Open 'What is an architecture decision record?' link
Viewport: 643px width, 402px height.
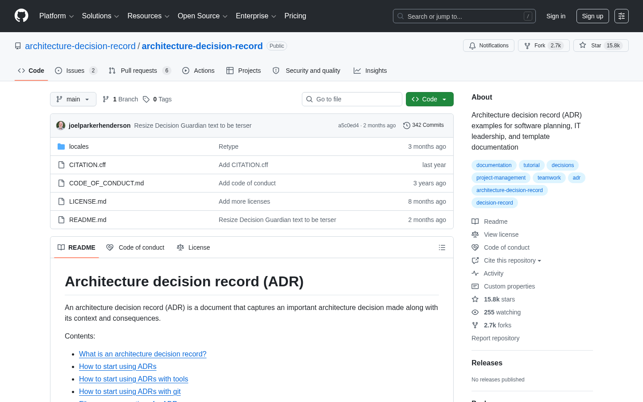pos(142,354)
